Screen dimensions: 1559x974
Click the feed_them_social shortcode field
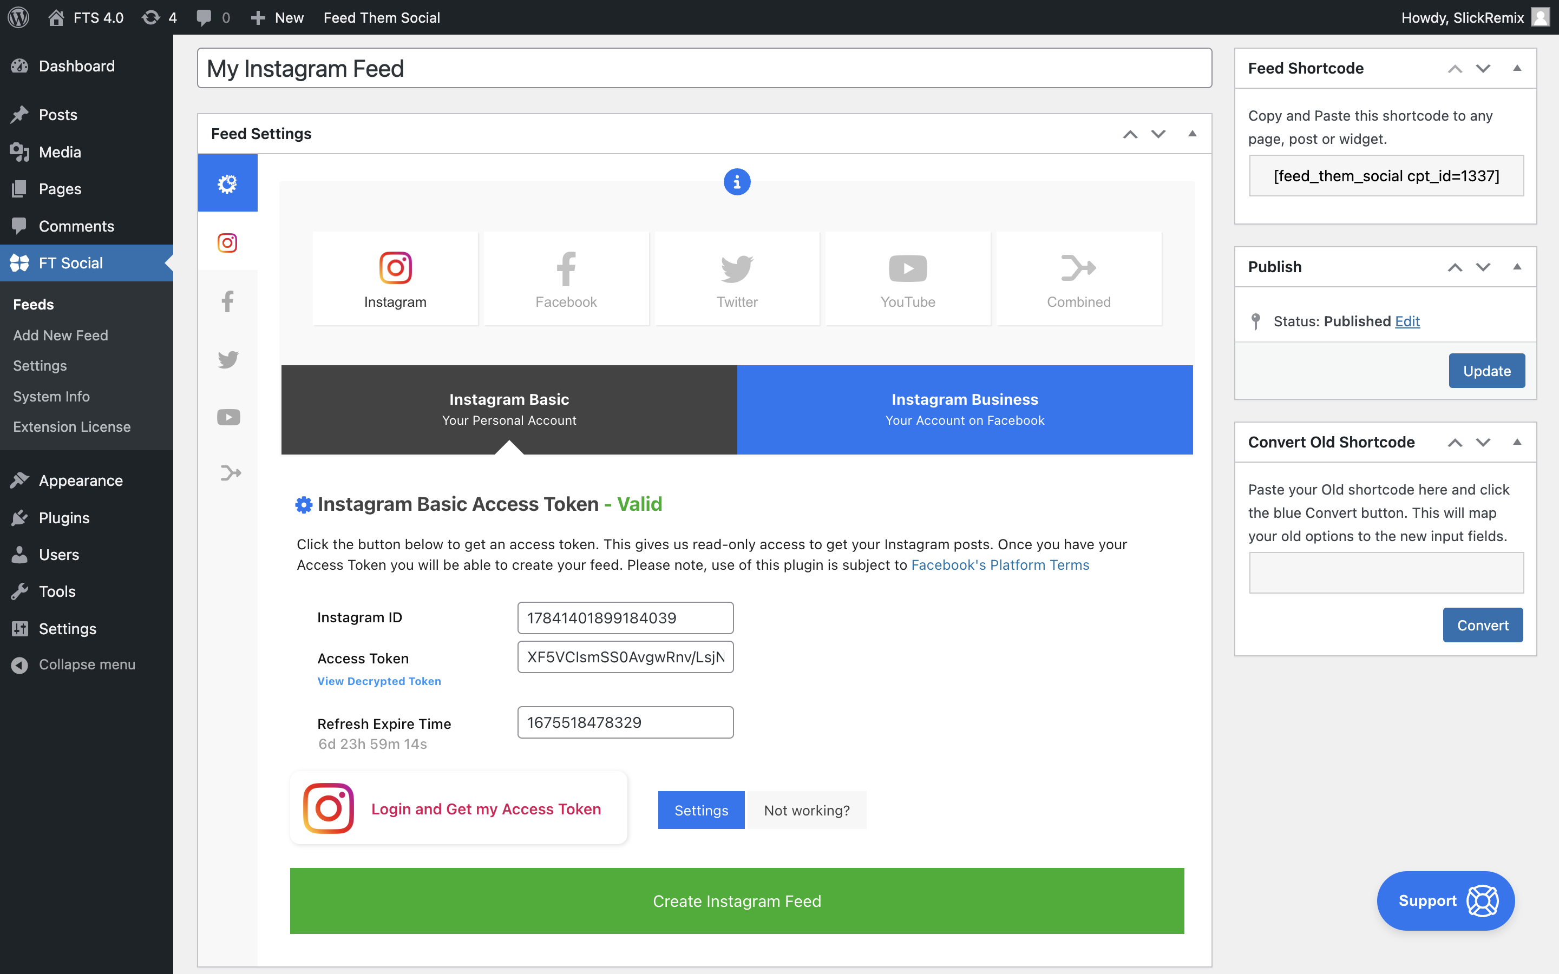tap(1386, 176)
